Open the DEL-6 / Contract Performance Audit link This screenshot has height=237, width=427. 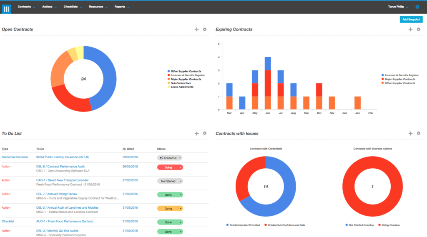(x=60, y=166)
